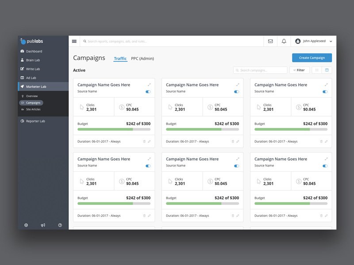The image size is (354, 265).
Task: Open the second-row left card's Campaign Name title
Action: [104, 159]
